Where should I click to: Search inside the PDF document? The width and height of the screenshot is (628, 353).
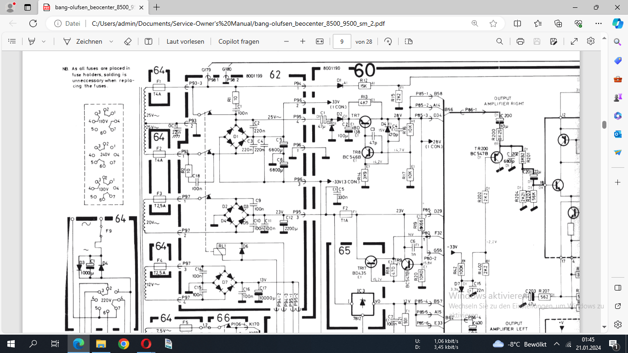pos(500,41)
